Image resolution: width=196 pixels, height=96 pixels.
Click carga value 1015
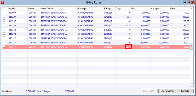pyautogui.click(x=128, y=26)
